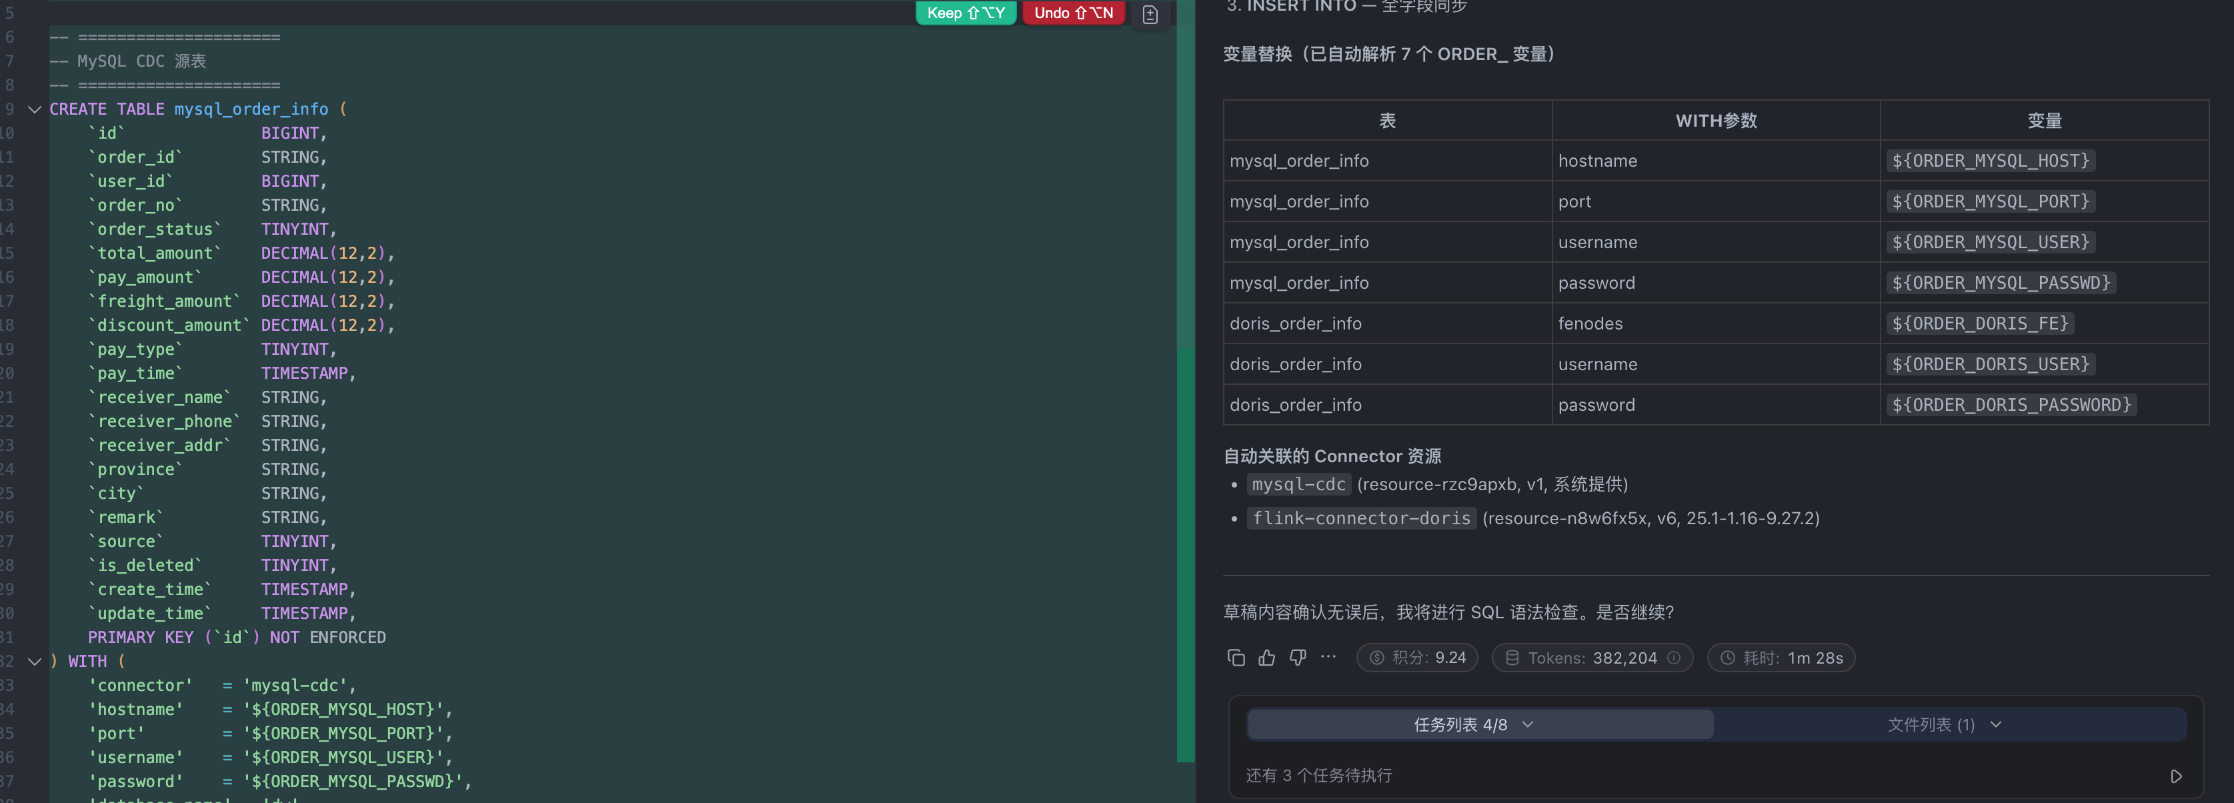Screen dimensions: 2234x803
Task: Click the 'hostname' property line in editor
Action: 271,710
